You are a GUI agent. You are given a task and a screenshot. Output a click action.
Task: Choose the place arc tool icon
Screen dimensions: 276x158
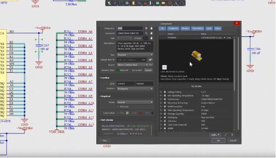[181, 3]
